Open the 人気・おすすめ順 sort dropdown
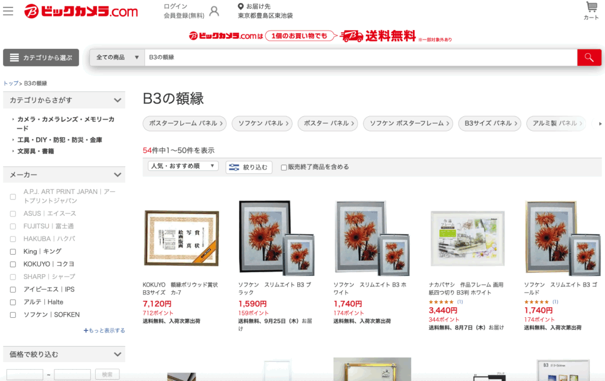 click(x=183, y=166)
